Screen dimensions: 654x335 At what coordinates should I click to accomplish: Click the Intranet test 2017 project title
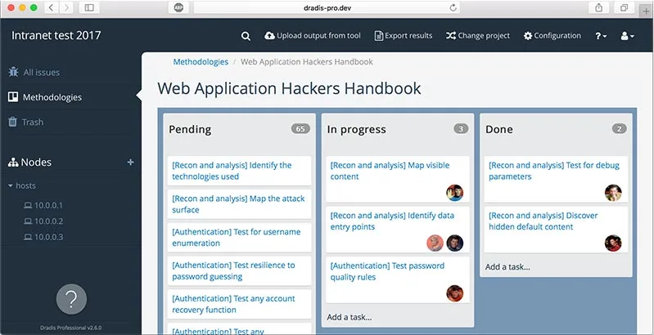click(x=56, y=35)
